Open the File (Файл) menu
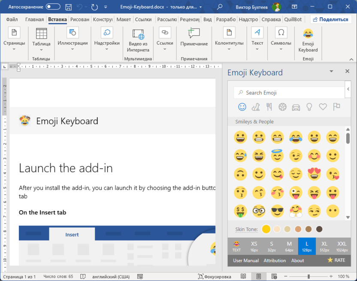The height and width of the screenshot is (281, 357). coord(12,19)
